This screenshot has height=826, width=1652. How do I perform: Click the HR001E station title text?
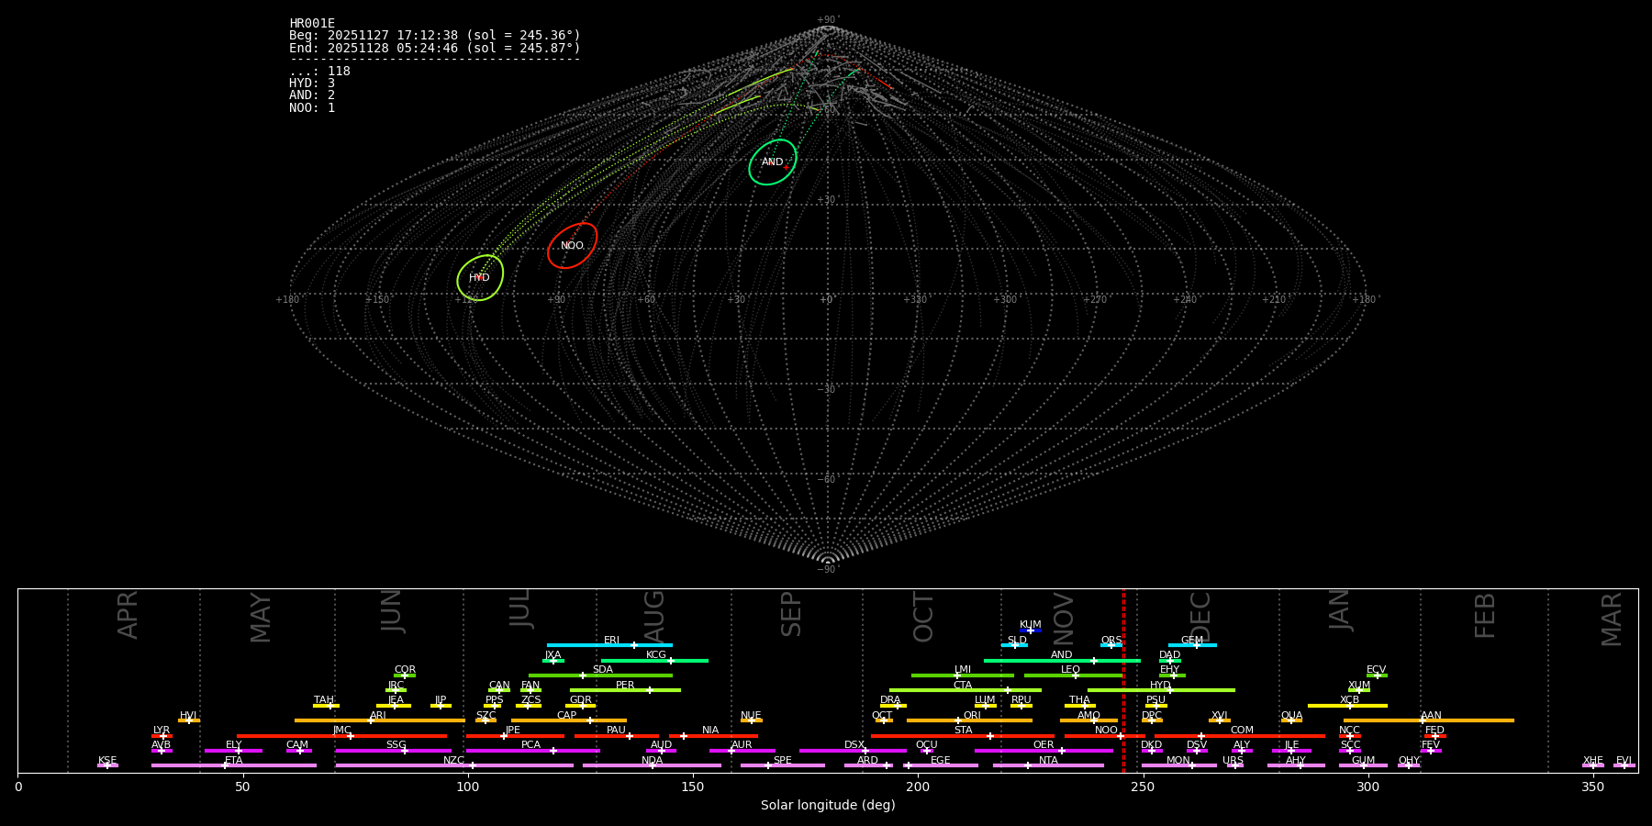(312, 23)
